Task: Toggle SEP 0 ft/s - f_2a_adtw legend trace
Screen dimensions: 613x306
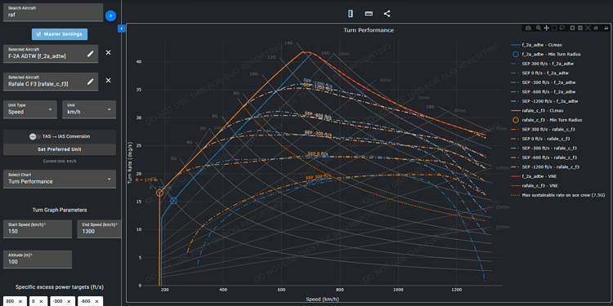Action: pyautogui.click(x=541, y=73)
